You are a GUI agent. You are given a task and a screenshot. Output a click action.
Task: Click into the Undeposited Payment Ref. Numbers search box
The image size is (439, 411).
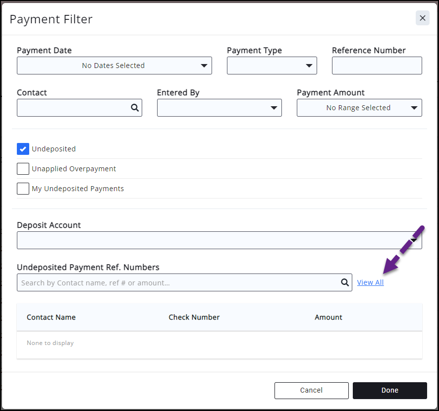(178, 282)
